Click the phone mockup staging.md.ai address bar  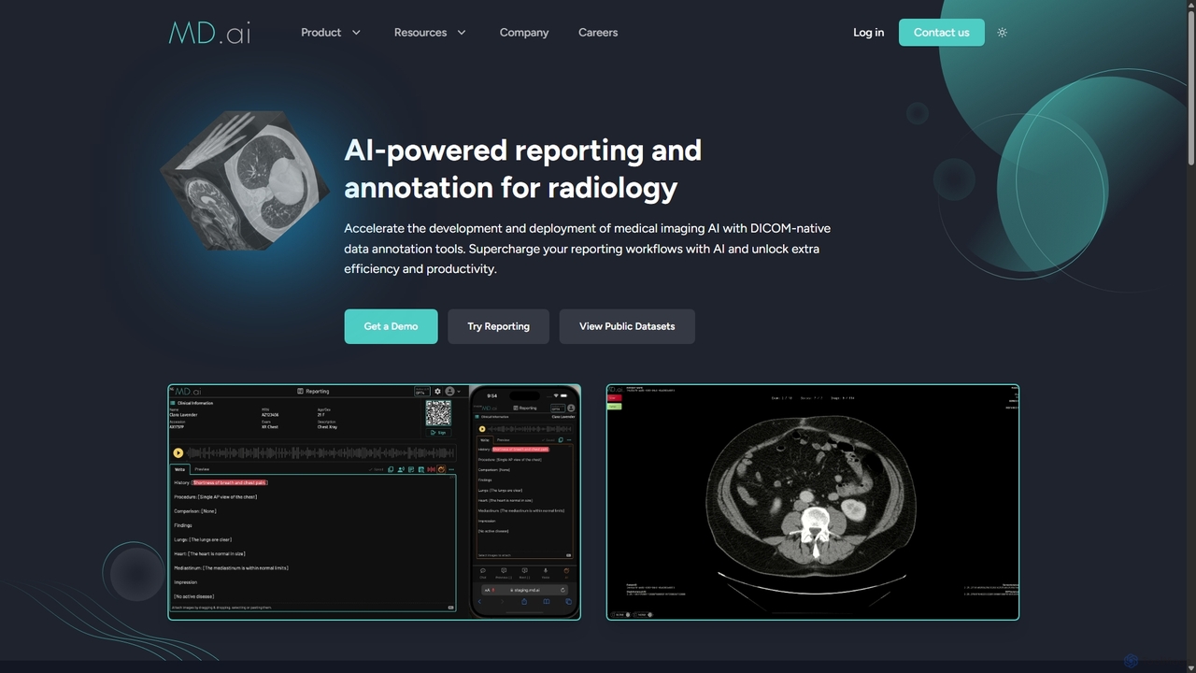click(x=524, y=590)
